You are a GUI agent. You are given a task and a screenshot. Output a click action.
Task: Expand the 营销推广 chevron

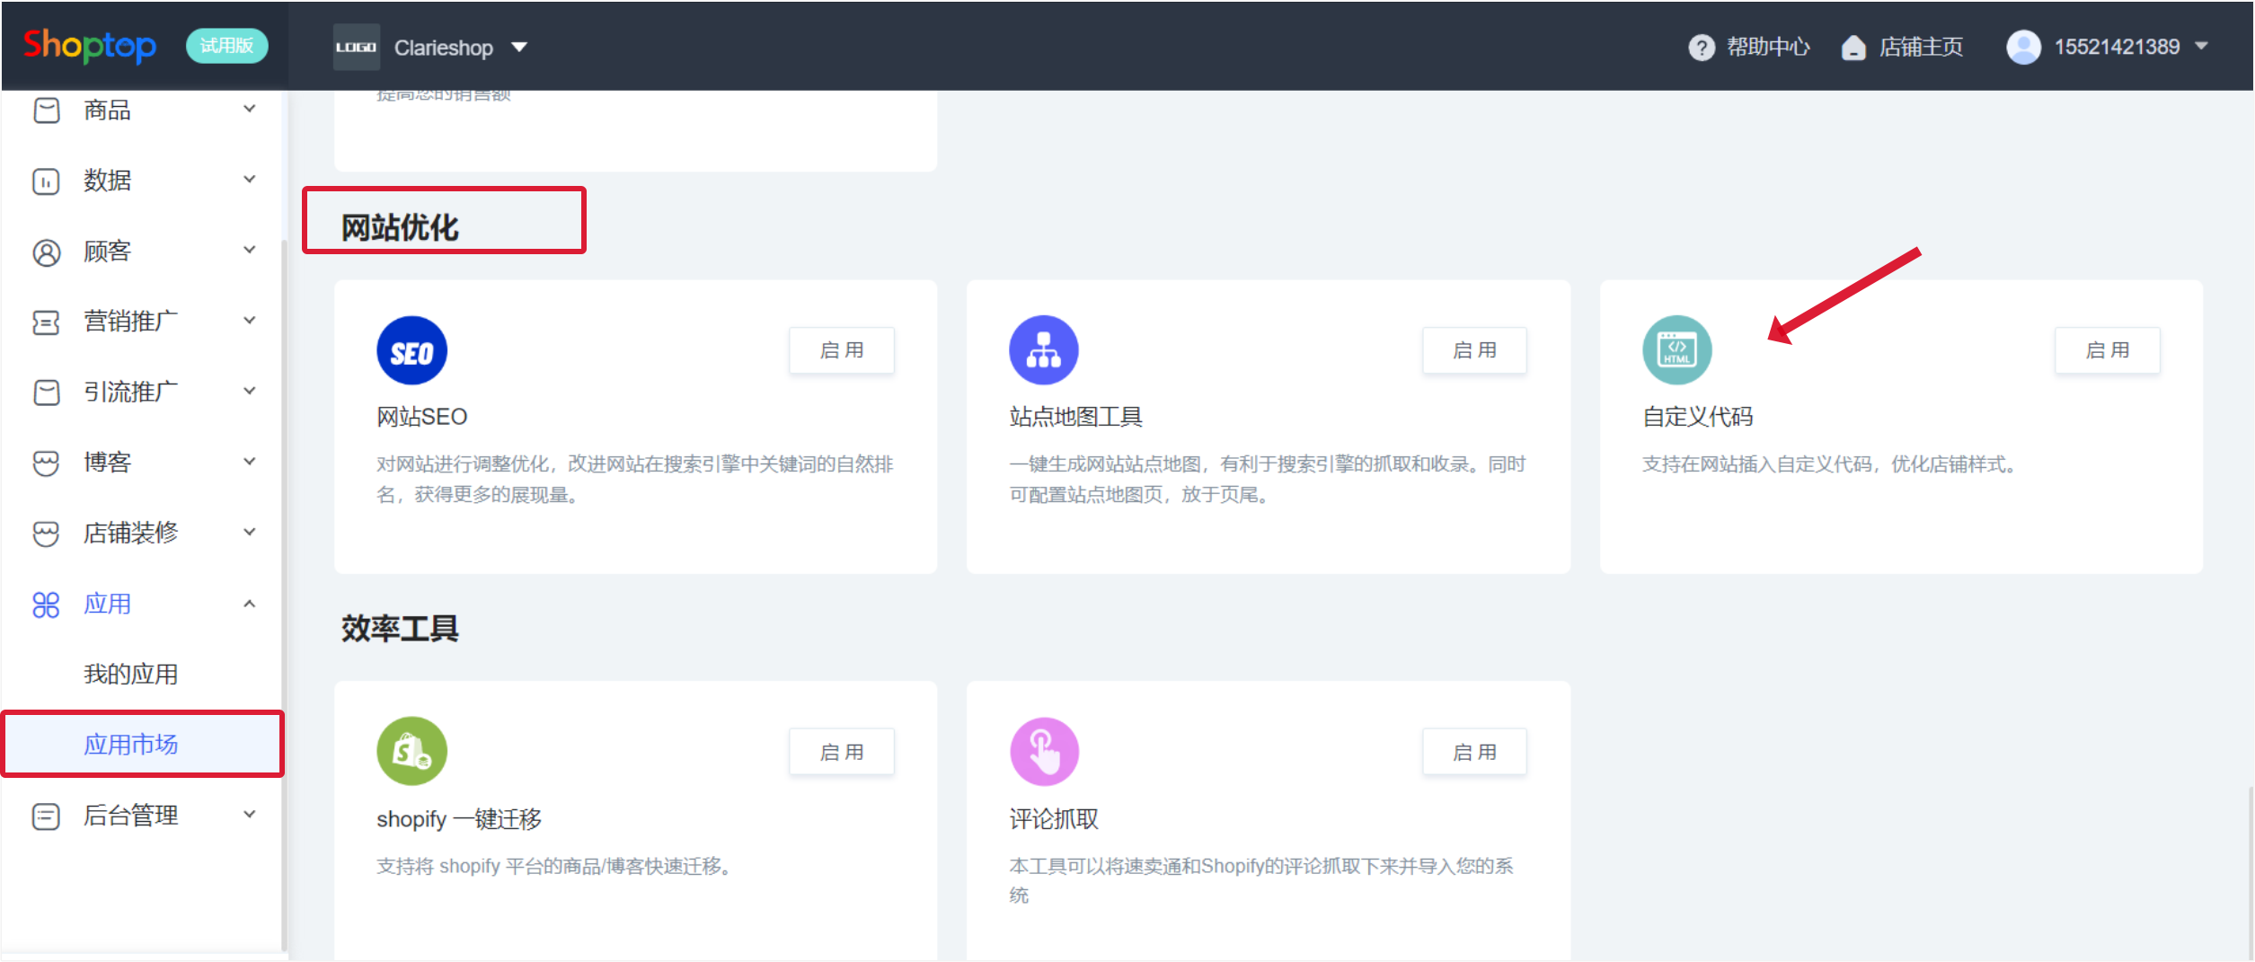[x=250, y=320]
